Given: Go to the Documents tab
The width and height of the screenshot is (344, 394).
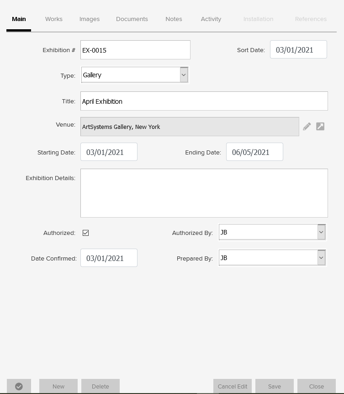Looking at the screenshot, I should coord(132,19).
